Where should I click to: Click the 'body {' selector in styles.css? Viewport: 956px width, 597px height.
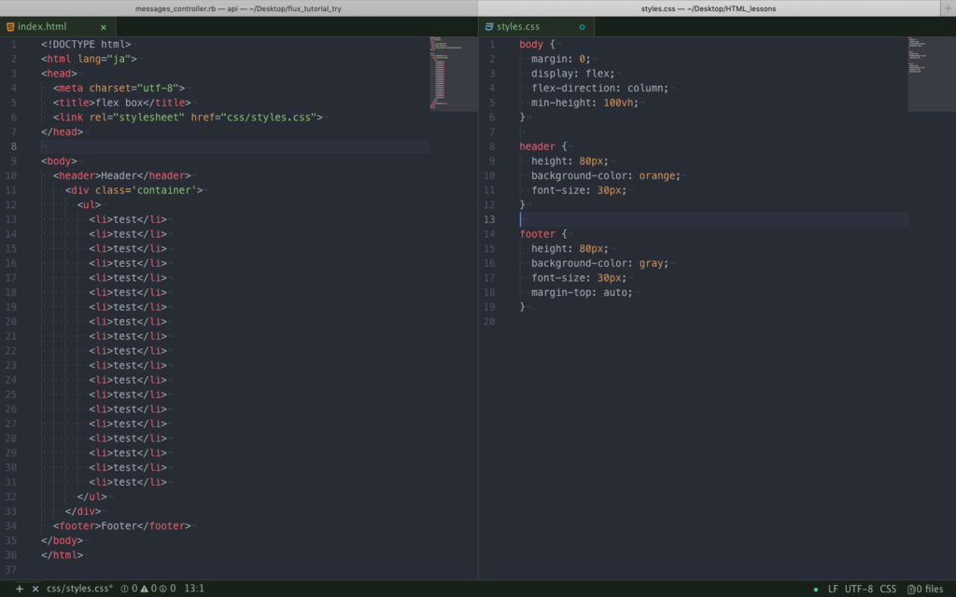pyautogui.click(x=537, y=45)
